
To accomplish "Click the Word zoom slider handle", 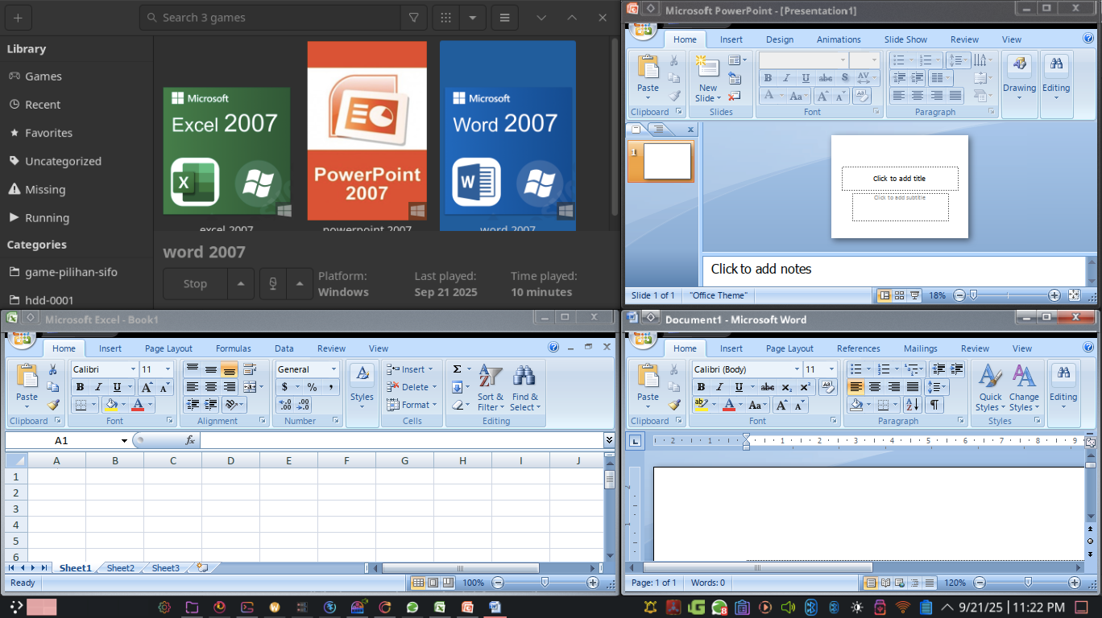I will click(1028, 583).
